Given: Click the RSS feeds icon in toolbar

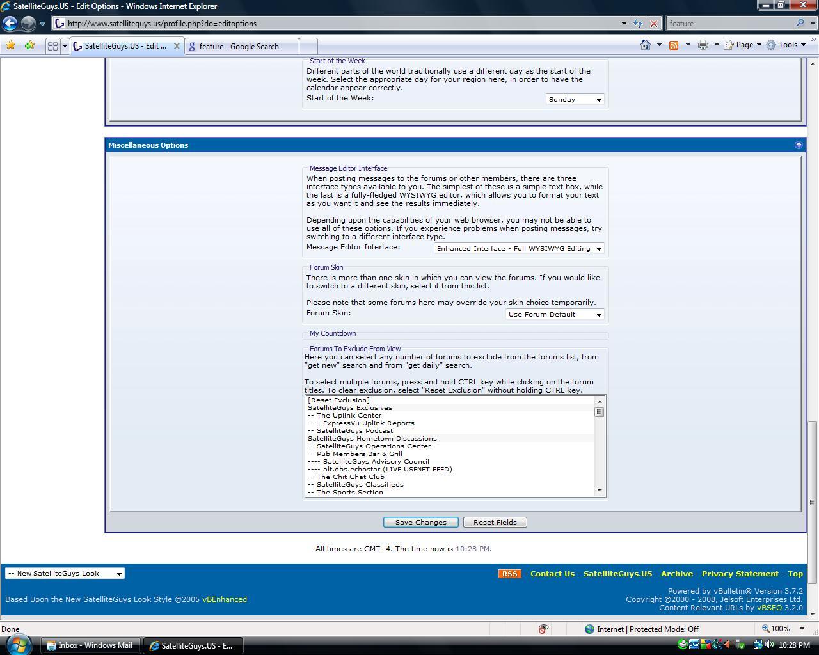Looking at the screenshot, I should coord(674,45).
